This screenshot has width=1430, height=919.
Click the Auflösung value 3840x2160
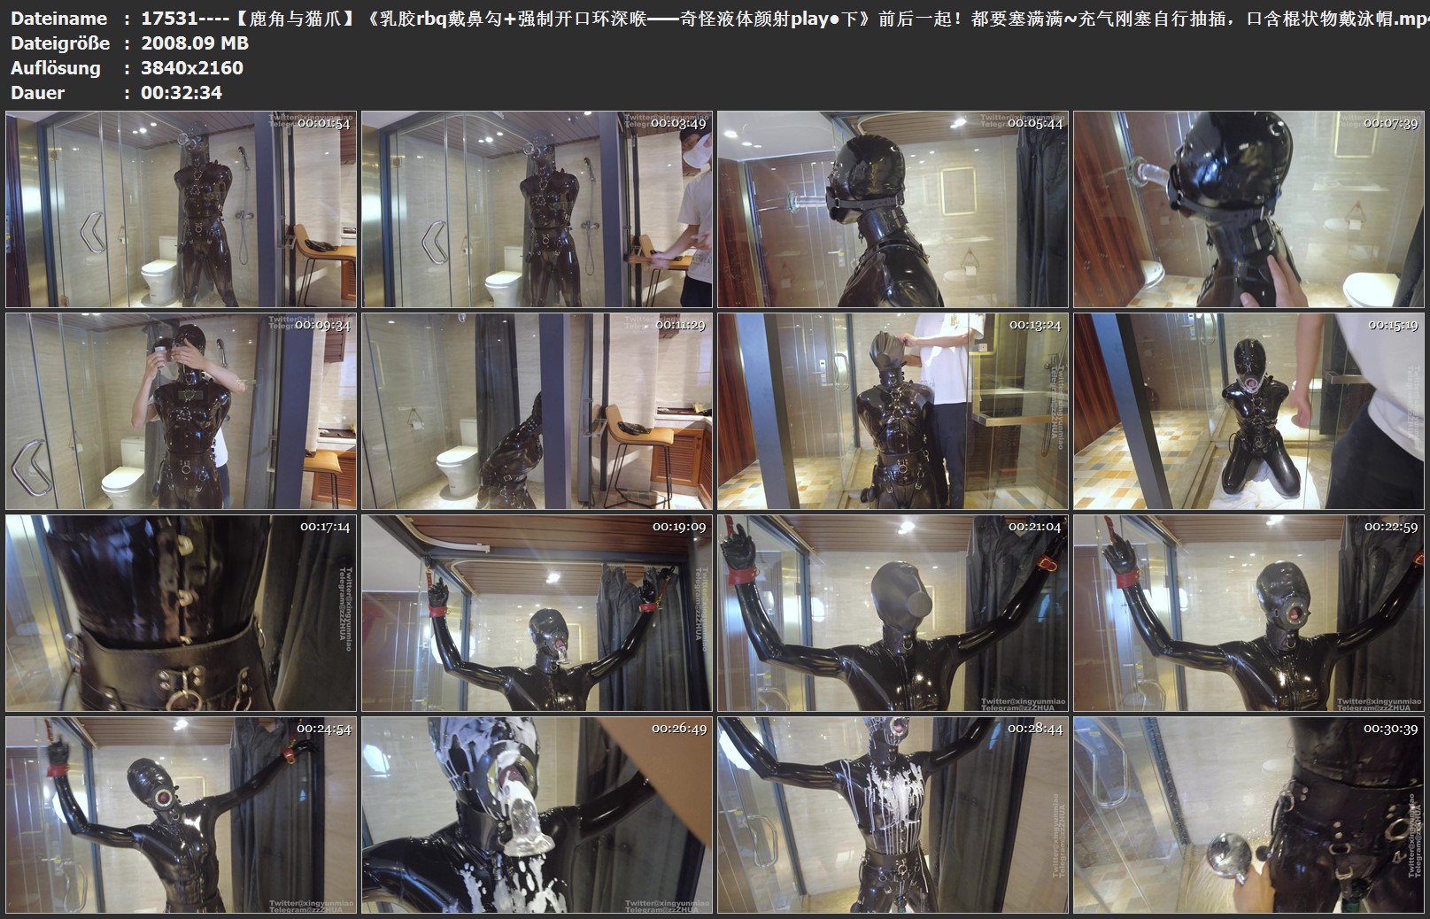192,68
